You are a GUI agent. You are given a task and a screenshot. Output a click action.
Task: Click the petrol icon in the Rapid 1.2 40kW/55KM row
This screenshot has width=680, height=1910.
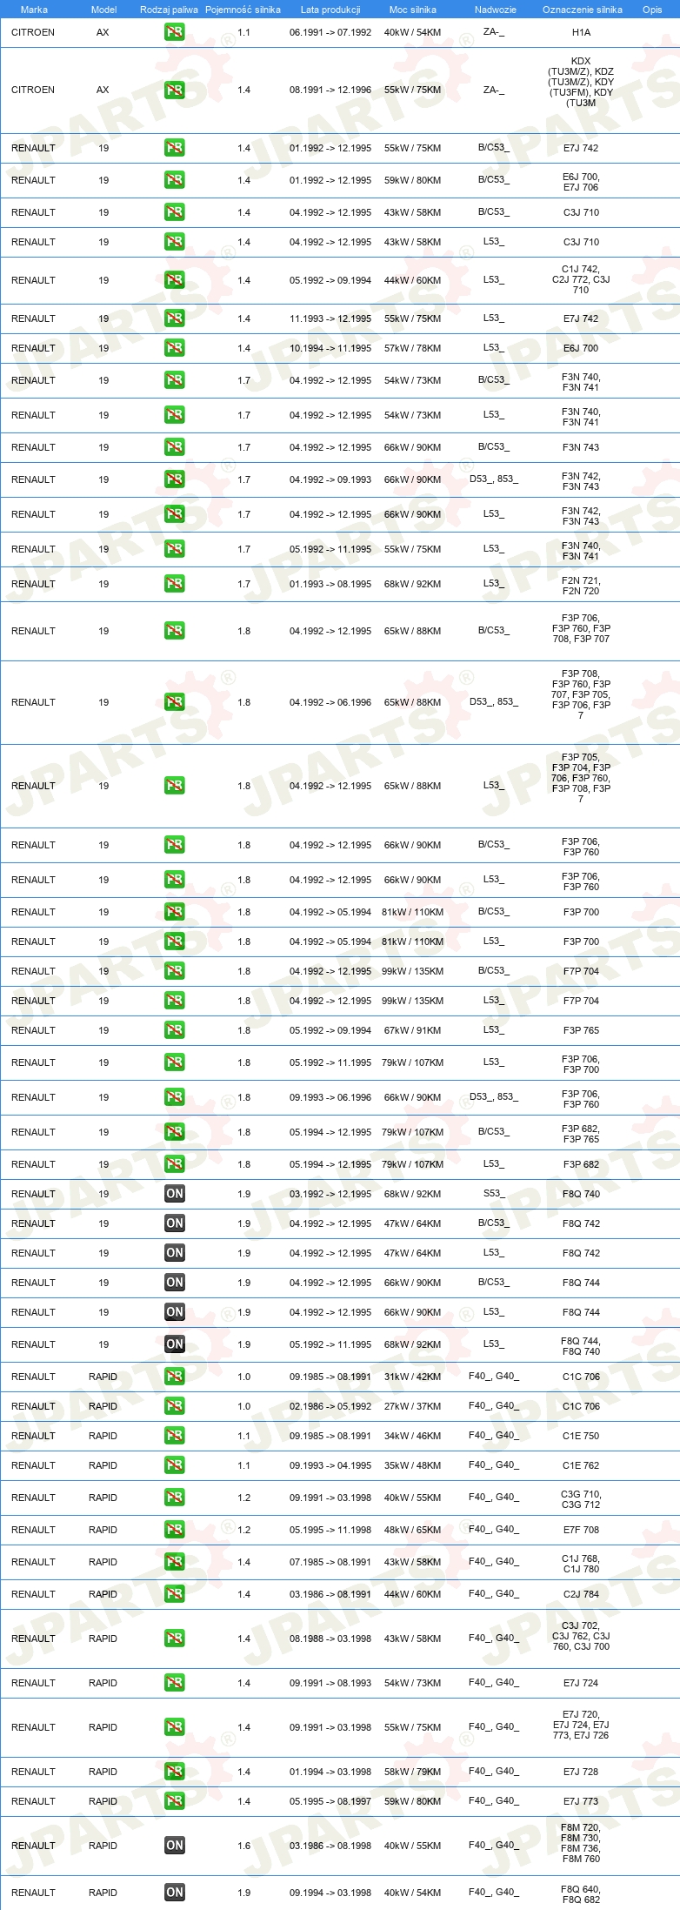click(174, 1498)
